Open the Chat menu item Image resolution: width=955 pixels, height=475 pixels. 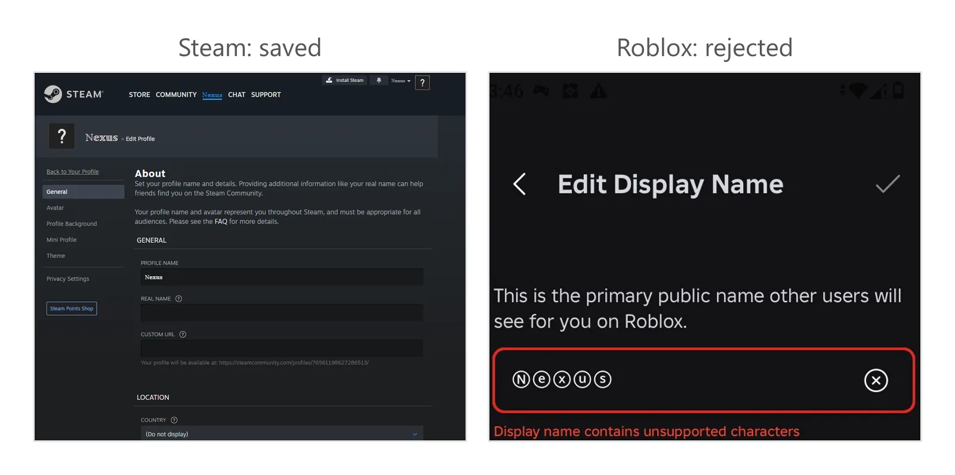pyautogui.click(x=236, y=95)
